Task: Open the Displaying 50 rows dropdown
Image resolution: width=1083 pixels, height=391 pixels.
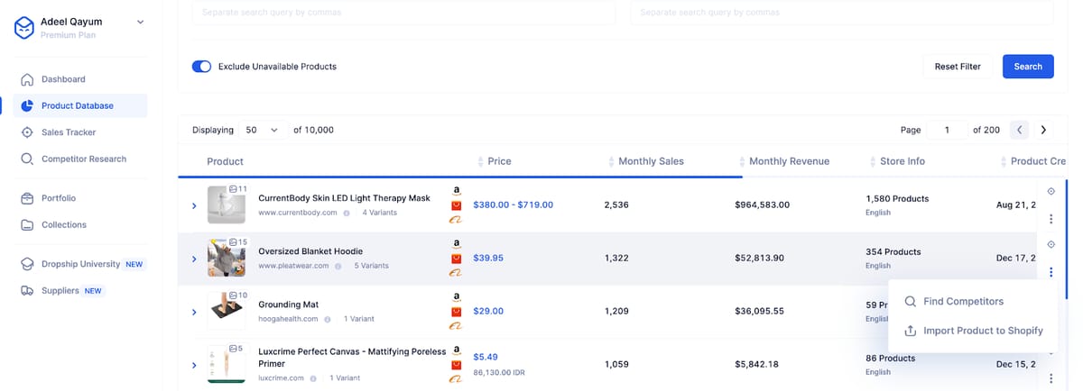Action: pos(262,130)
